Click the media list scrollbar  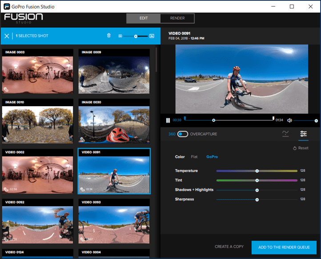pos(156,60)
